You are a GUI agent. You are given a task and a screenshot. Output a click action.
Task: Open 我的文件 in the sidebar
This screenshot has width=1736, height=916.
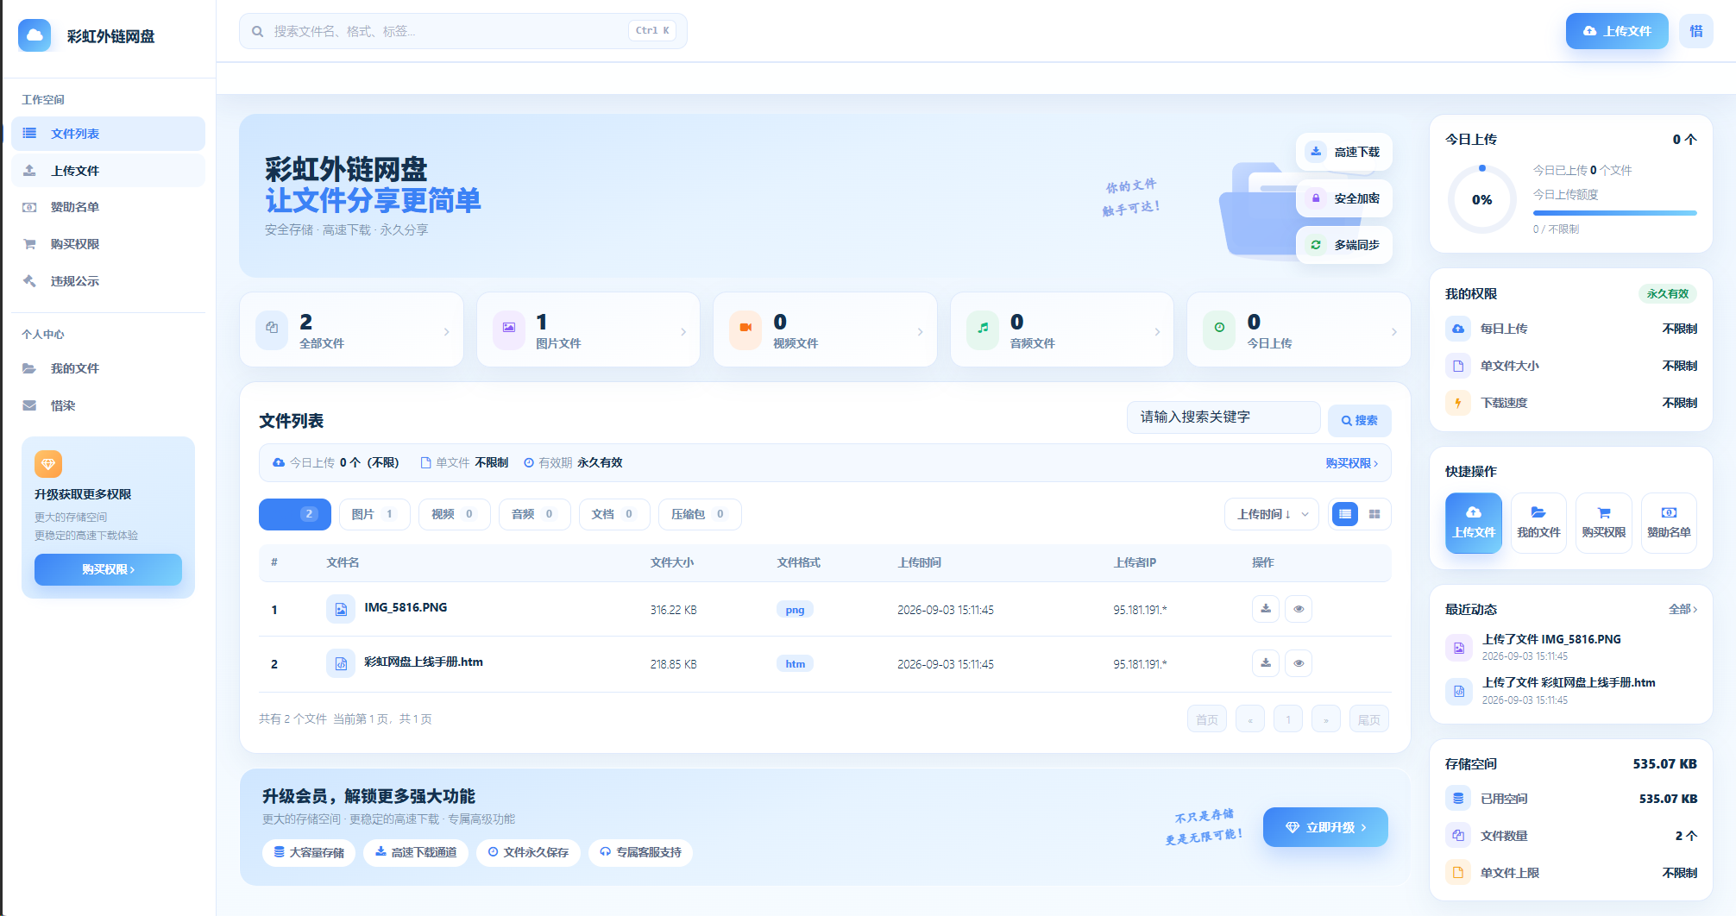(x=109, y=368)
